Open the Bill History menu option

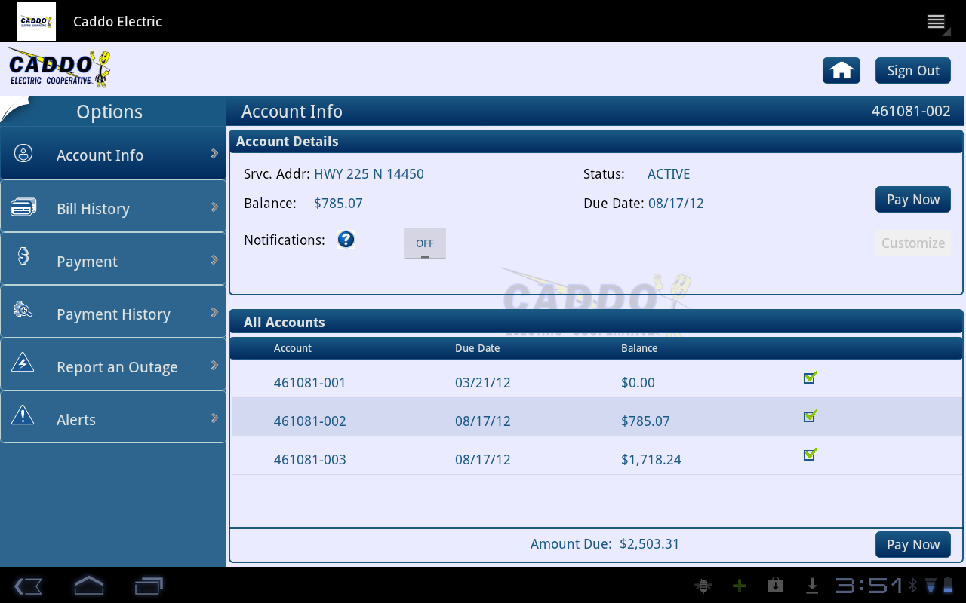113,206
